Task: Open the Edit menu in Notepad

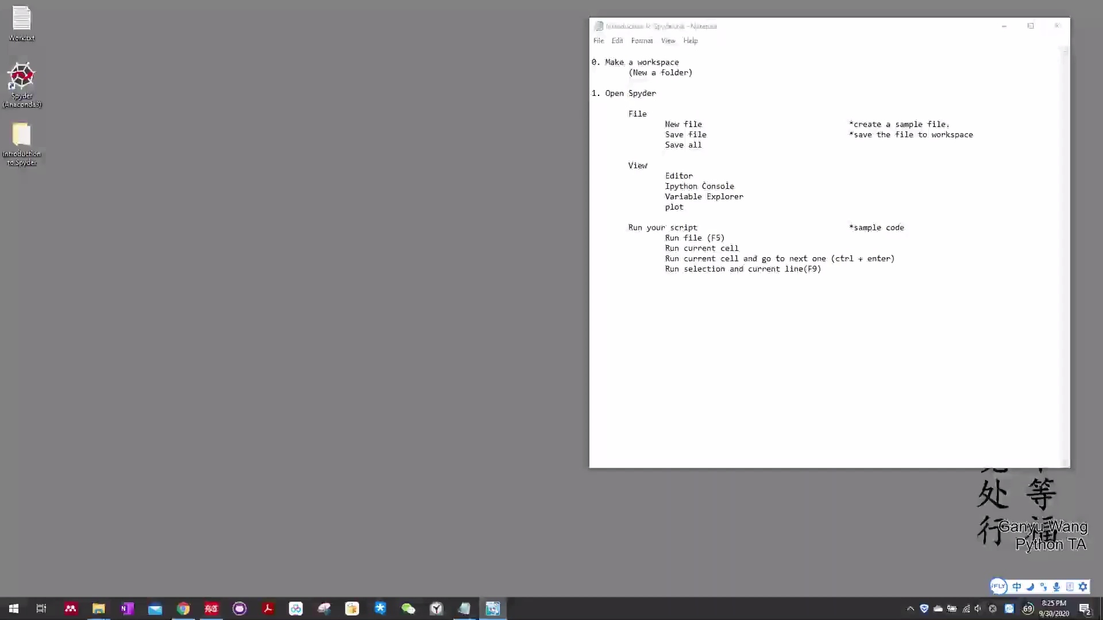Action: 617,41
